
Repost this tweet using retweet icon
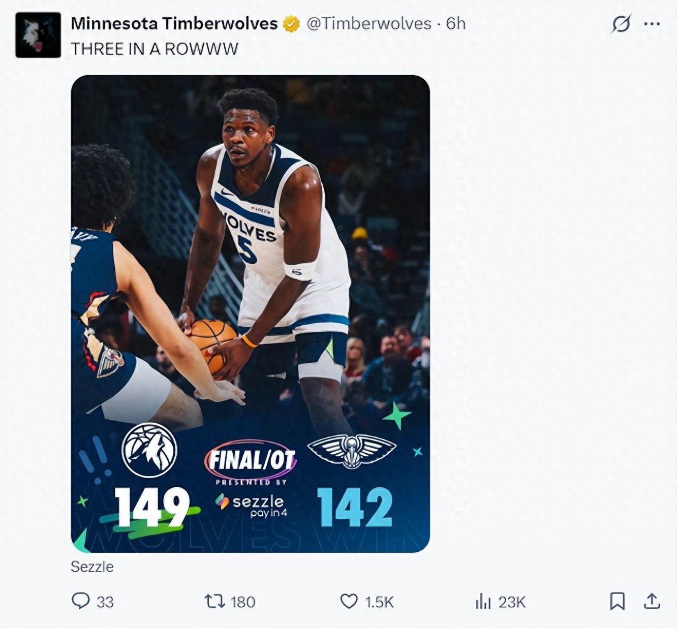click(214, 602)
